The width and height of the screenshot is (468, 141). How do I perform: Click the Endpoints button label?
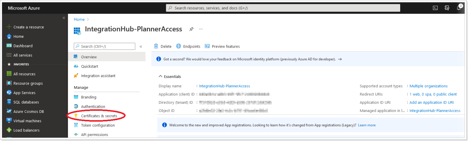(x=192, y=46)
